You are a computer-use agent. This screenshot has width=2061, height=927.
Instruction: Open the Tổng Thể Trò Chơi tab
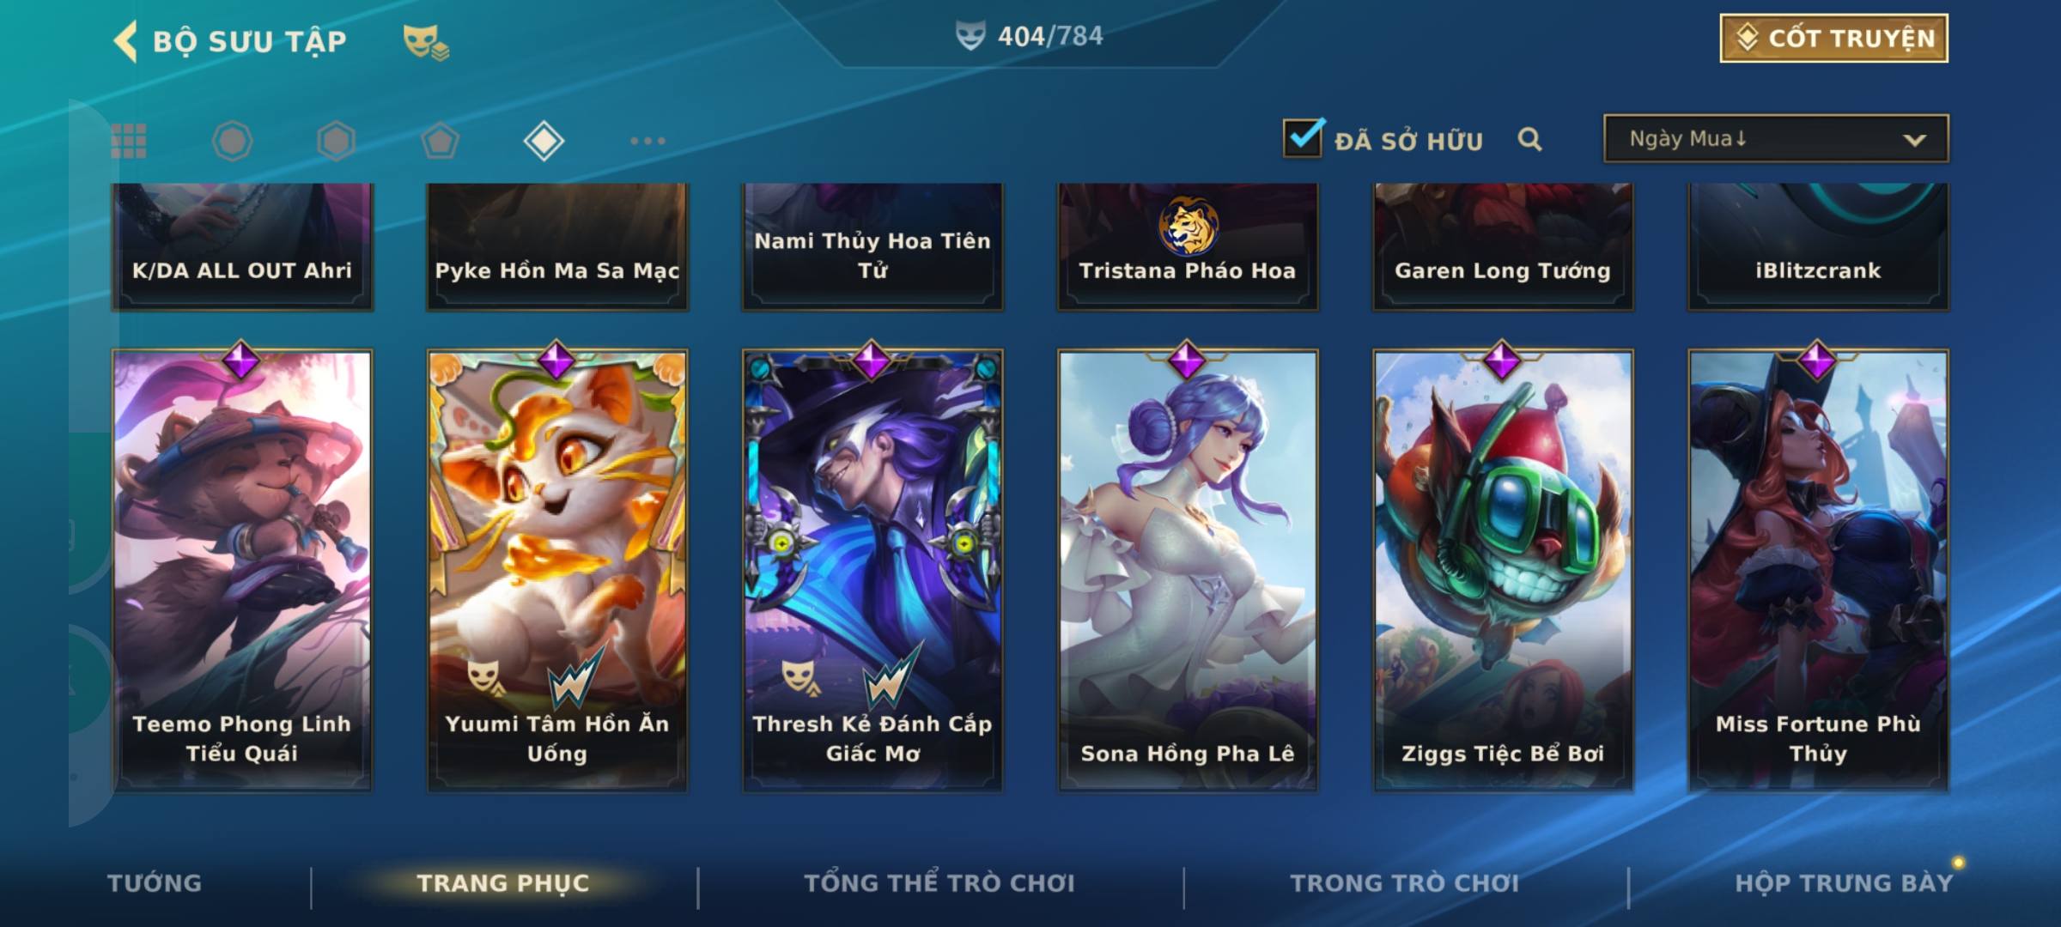tap(939, 883)
